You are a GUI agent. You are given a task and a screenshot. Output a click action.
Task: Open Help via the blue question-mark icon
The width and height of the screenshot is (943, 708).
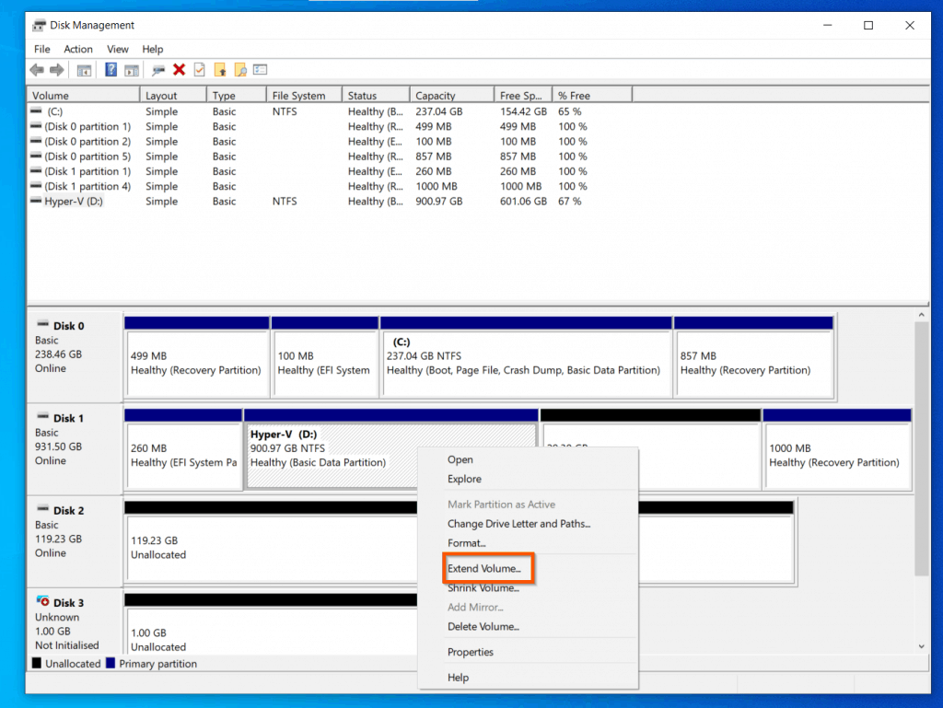(x=111, y=70)
